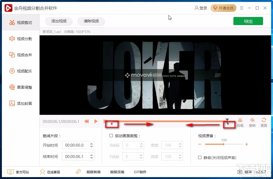Click the 重置 reset icon

point(264,123)
